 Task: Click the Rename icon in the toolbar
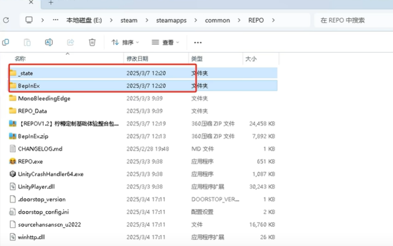pos(49,43)
